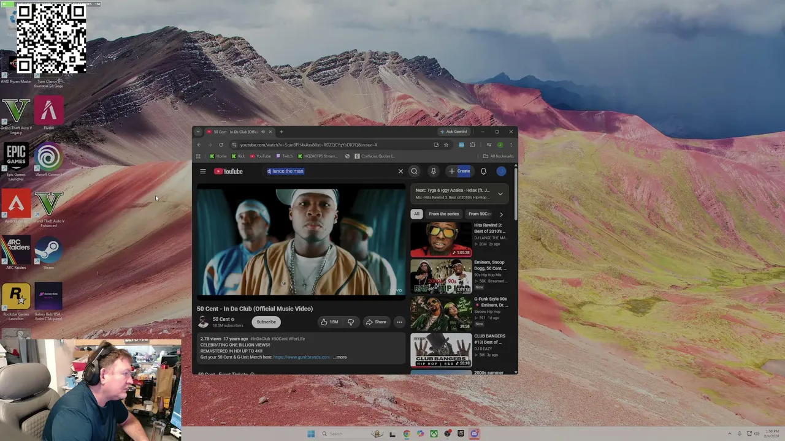Open the 50 Cent channel avatar

coord(203,322)
